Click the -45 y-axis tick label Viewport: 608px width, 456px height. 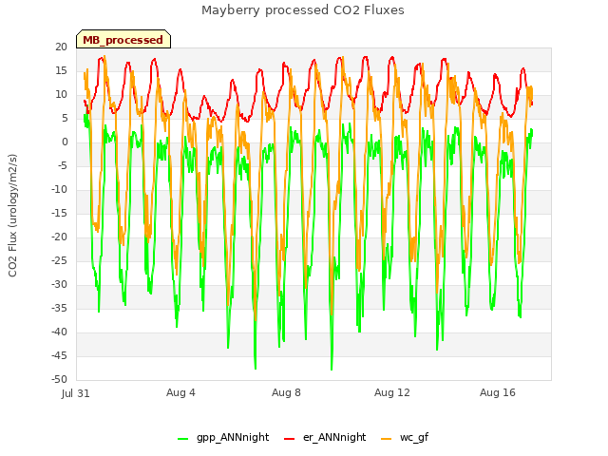point(60,355)
